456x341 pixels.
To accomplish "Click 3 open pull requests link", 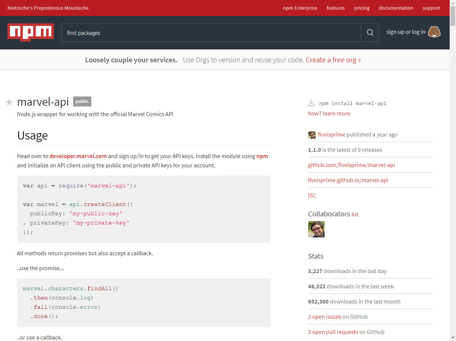I will coord(333,332).
